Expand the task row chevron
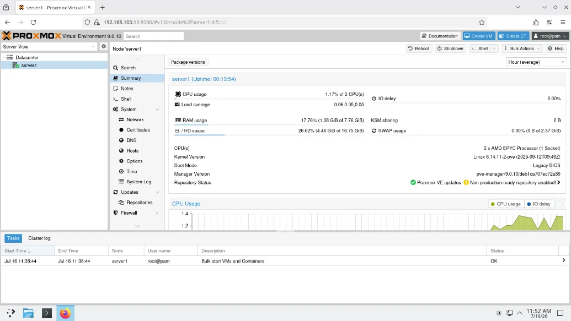571x321 pixels. coord(564,260)
